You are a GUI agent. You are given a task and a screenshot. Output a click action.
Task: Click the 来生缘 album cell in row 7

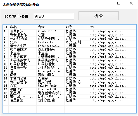[x=43, y=53]
